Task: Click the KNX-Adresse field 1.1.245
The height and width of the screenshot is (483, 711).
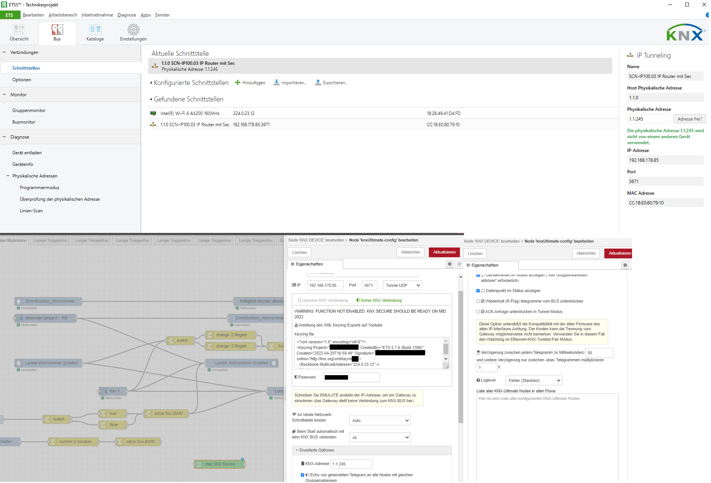Action: (351, 464)
